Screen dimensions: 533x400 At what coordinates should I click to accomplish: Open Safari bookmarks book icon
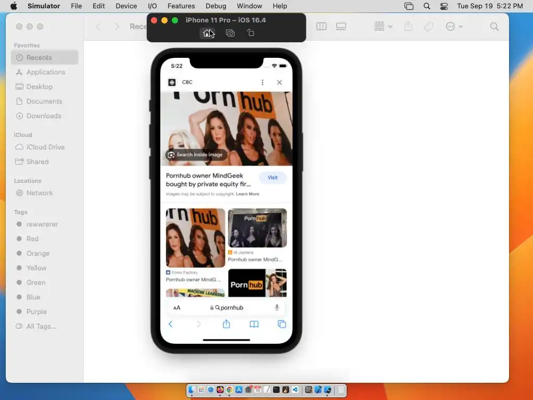(x=254, y=324)
